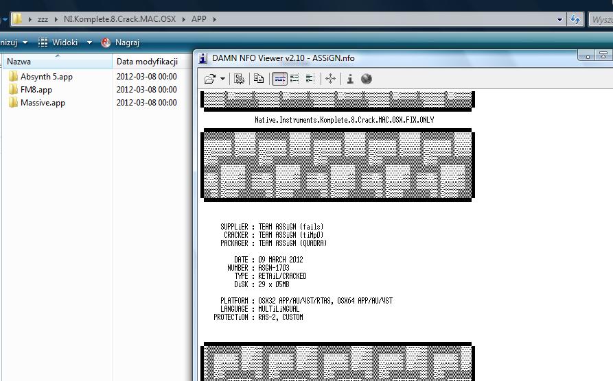Click the Nagraj disc icon
The height and width of the screenshot is (381, 613).
106,42
